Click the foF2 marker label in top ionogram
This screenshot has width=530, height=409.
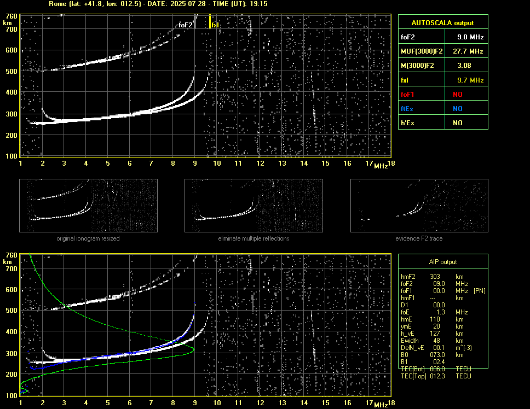[x=186, y=25]
